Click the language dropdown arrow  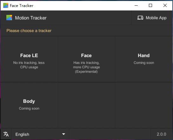(63, 134)
